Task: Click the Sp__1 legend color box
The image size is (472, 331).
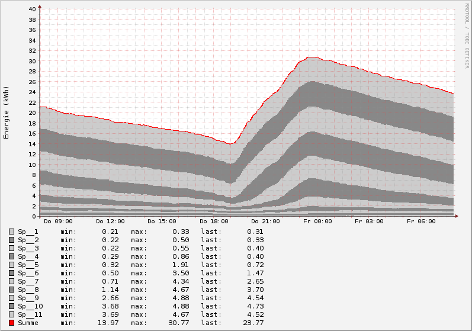Action: 11,232
